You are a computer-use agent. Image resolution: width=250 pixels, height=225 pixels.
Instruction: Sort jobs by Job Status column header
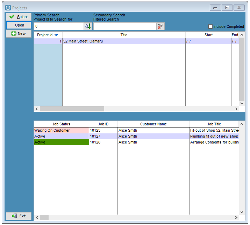(x=62, y=124)
